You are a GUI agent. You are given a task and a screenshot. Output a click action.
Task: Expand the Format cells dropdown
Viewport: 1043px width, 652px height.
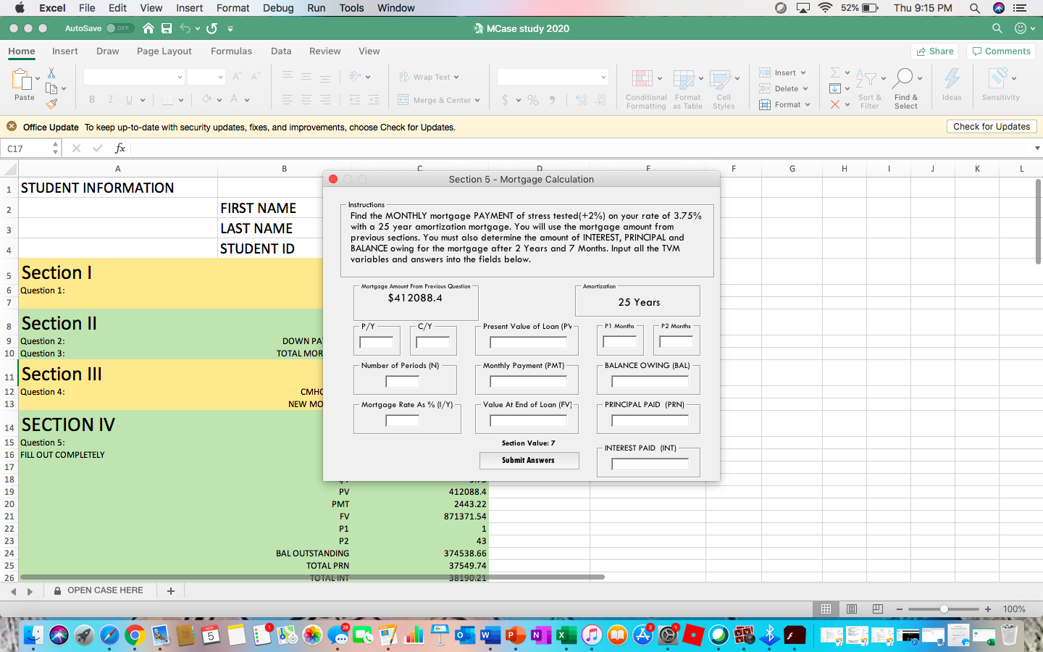(808, 104)
